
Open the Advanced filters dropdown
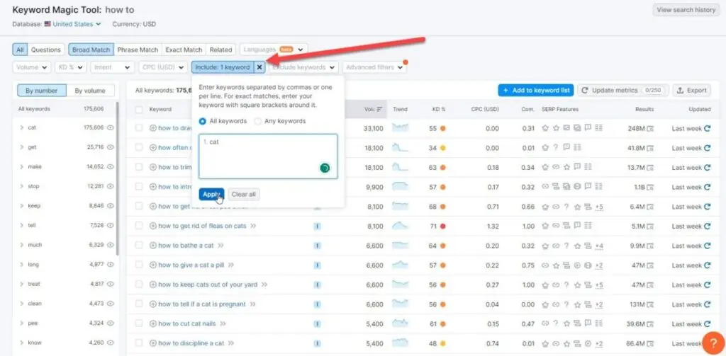374,67
